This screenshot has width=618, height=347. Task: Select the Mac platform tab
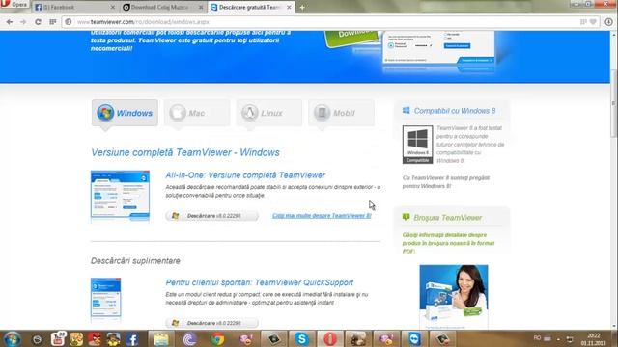(197, 113)
